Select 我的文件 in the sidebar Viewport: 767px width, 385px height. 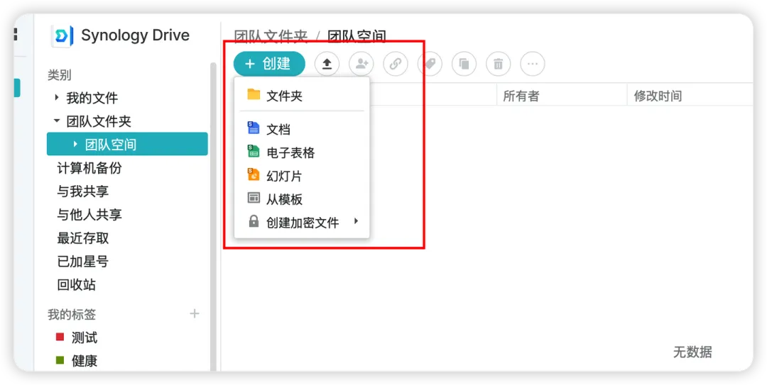(x=92, y=98)
